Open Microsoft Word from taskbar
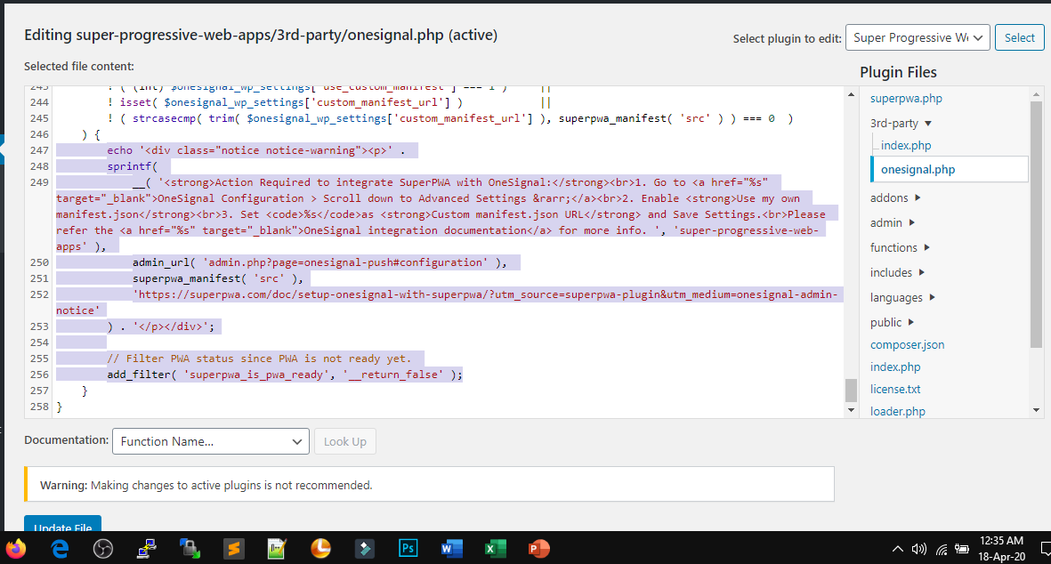The width and height of the screenshot is (1051, 564). coord(451,549)
